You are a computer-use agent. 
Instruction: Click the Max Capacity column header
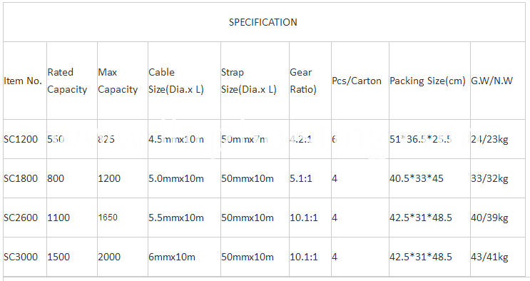(118, 81)
